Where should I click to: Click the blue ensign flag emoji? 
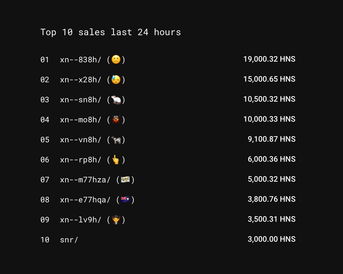125,200
